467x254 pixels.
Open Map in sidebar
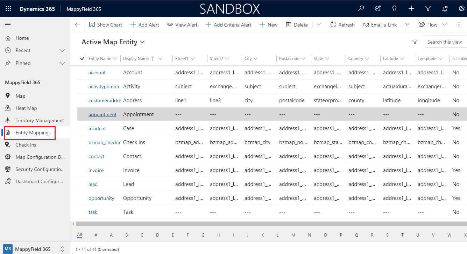[x=20, y=96]
